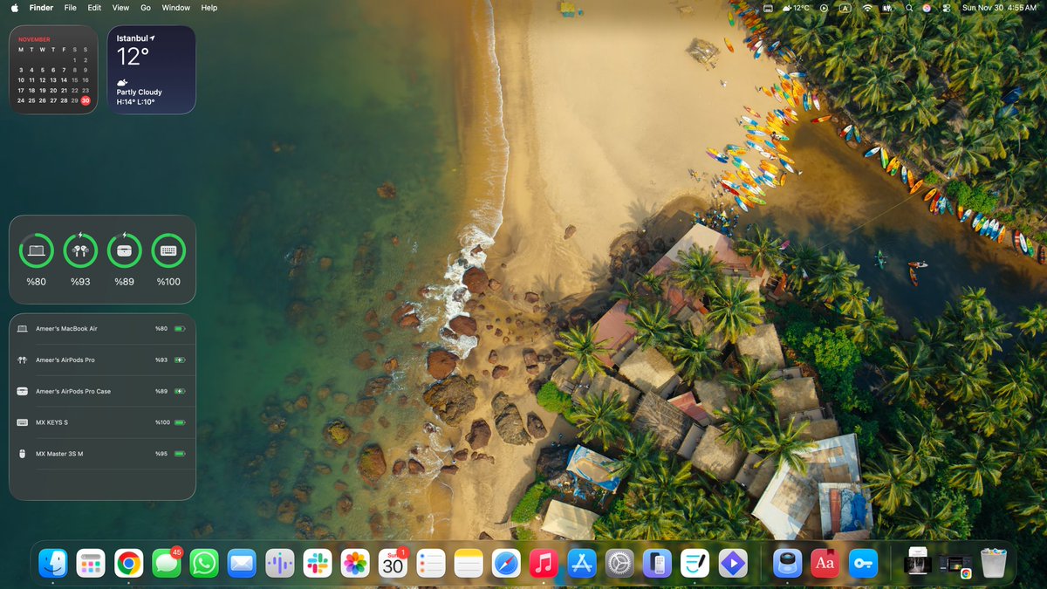This screenshot has height=589, width=1047.
Task: Click highlighted day 30 in calendar widget
Action: click(86, 100)
